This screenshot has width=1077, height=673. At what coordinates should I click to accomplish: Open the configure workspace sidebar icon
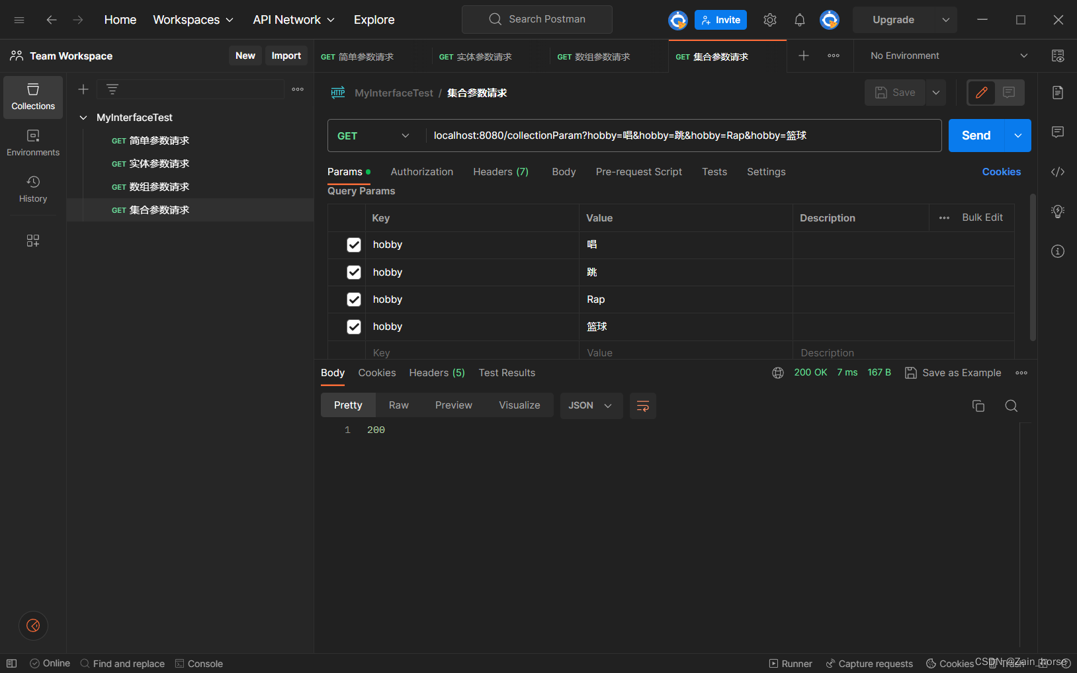pos(33,241)
